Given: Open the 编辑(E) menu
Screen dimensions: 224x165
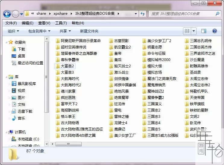Looking at the screenshot, I should tap(27, 23).
